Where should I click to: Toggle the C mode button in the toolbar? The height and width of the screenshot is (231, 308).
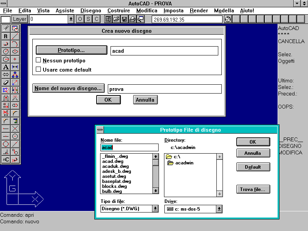pyautogui.click(x=97, y=19)
